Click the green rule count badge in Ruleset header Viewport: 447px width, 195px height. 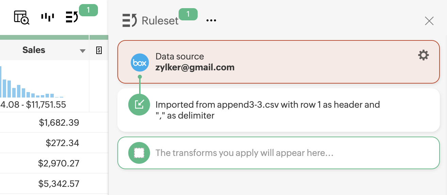coord(188,14)
